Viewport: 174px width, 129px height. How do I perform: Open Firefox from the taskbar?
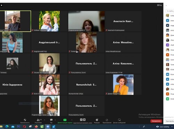pyautogui.click(x=36, y=127)
